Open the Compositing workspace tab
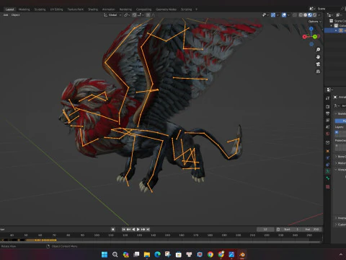The height and width of the screenshot is (260, 346). click(143, 9)
